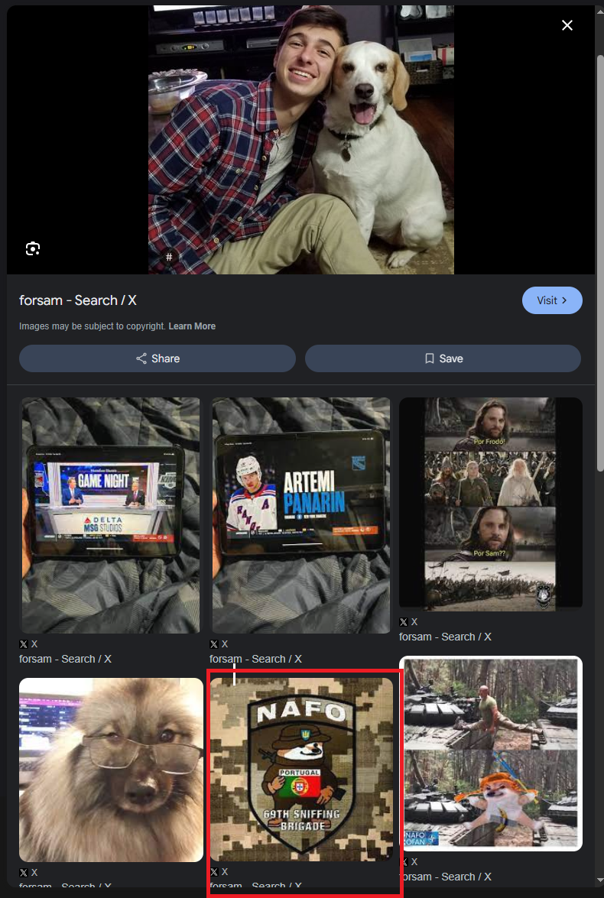Click the chevron arrow on Visit button
604x898 pixels.
point(564,300)
